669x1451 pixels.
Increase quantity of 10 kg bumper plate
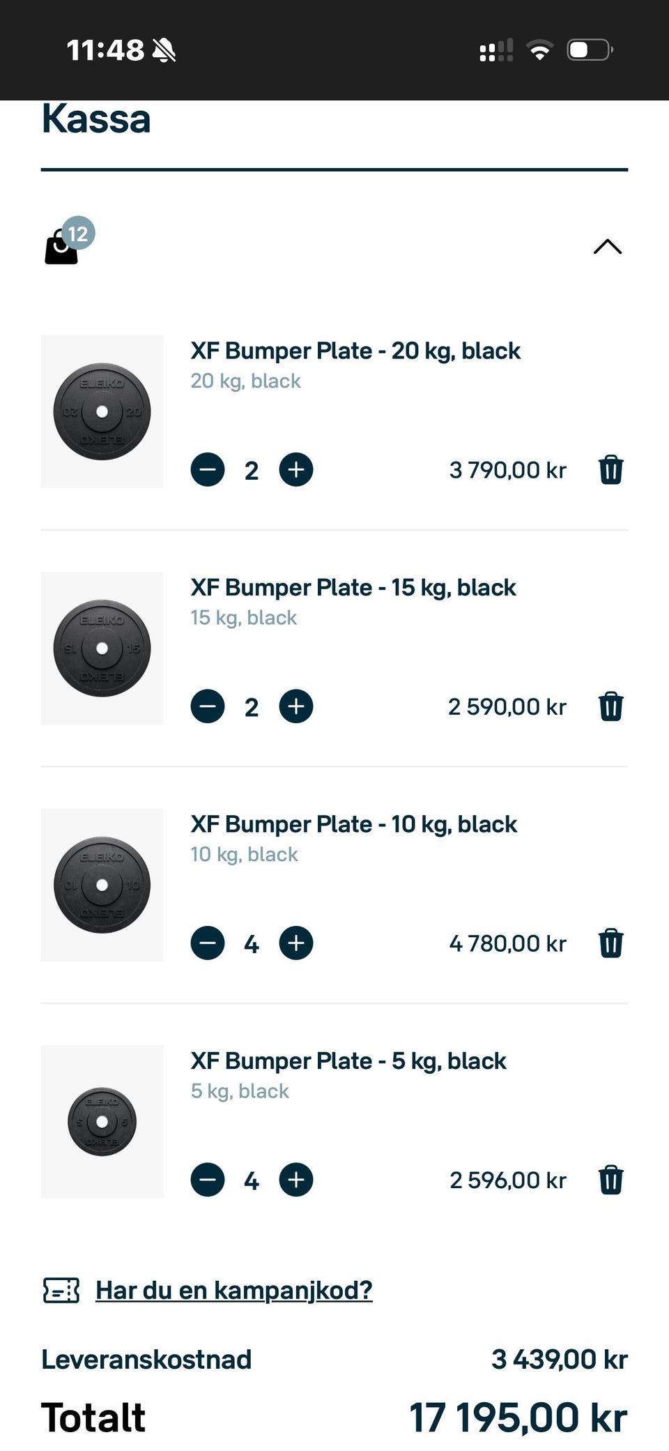[x=296, y=943]
